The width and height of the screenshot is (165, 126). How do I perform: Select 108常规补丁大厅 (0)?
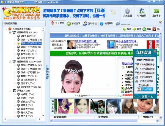(31, 87)
